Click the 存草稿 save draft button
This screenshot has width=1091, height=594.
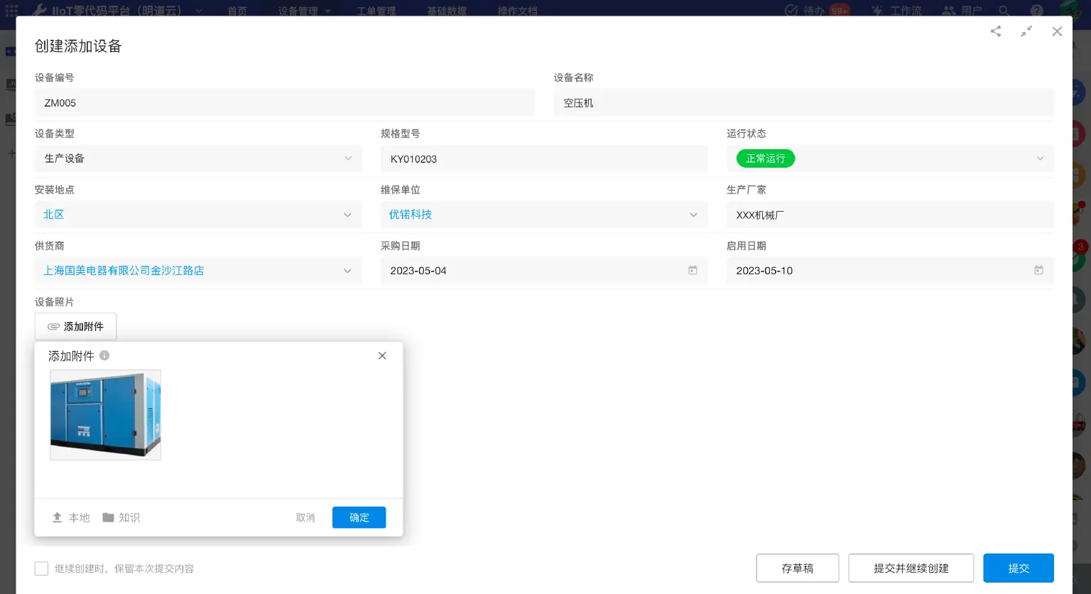797,568
